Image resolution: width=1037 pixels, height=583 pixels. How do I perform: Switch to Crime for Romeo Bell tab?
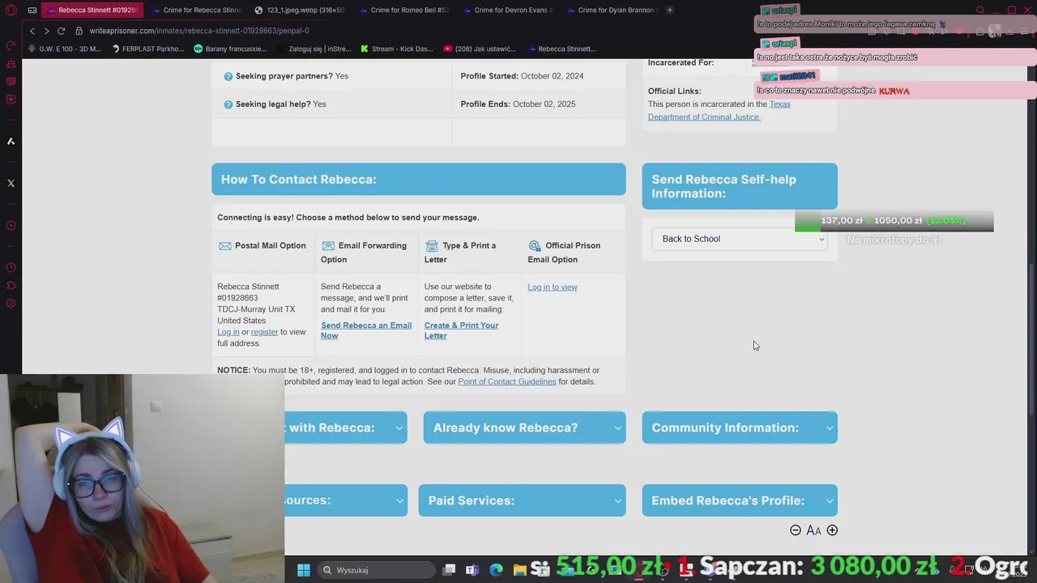point(403,11)
